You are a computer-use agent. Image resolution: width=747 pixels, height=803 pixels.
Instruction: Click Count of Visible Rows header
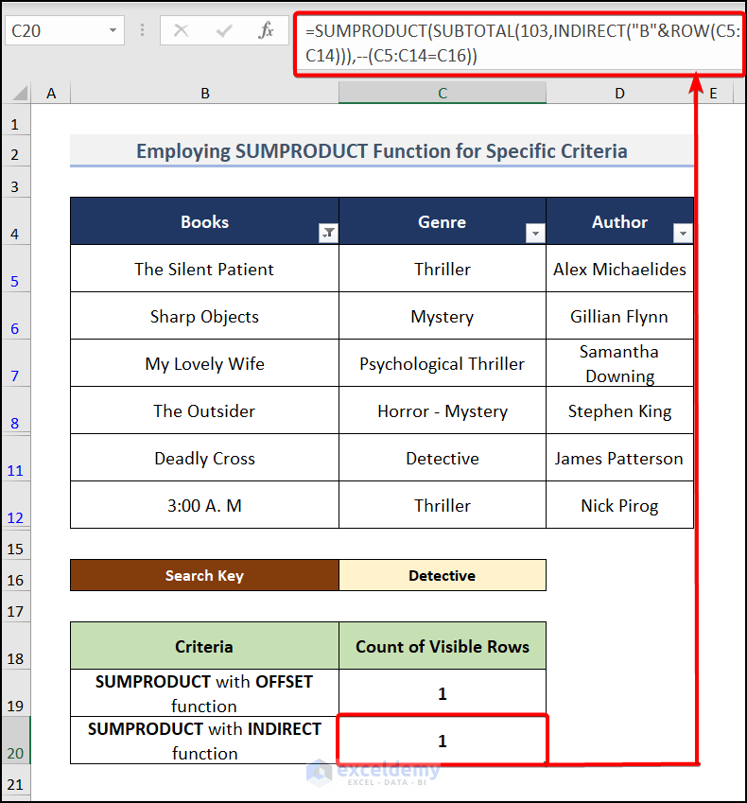(x=443, y=646)
